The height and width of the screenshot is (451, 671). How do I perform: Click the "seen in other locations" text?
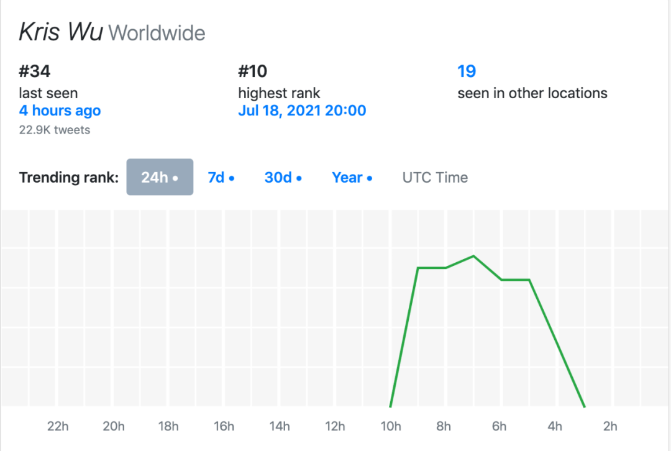pos(532,93)
